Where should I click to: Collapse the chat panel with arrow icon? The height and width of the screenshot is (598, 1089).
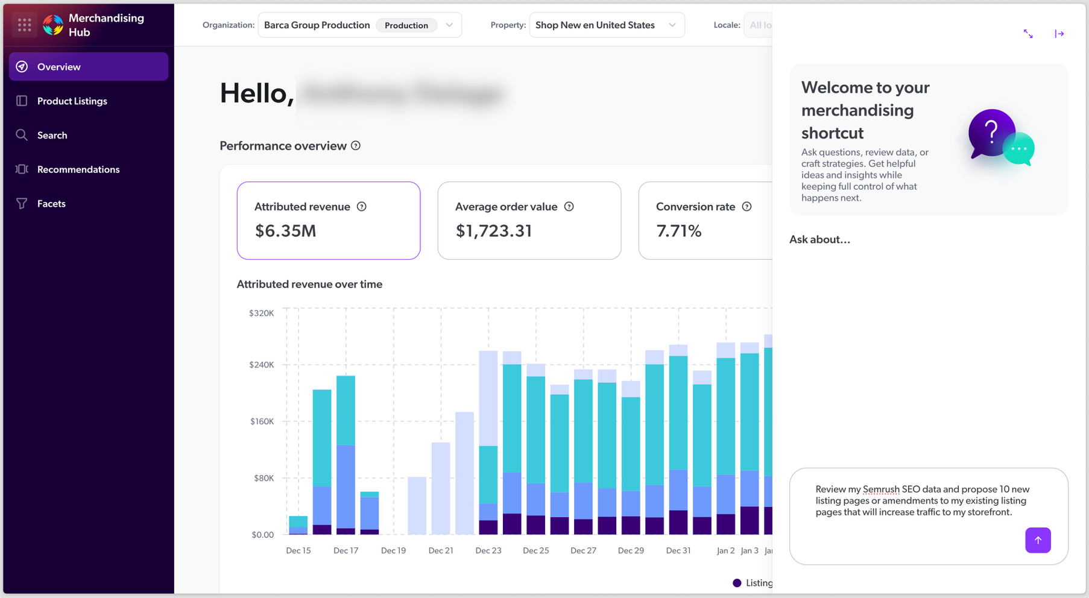tap(1060, 34)
